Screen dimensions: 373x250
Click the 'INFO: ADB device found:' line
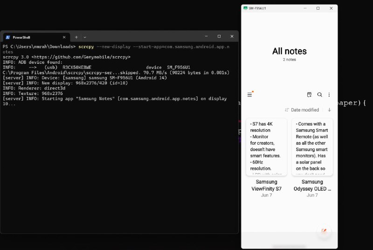click(33, 62)
